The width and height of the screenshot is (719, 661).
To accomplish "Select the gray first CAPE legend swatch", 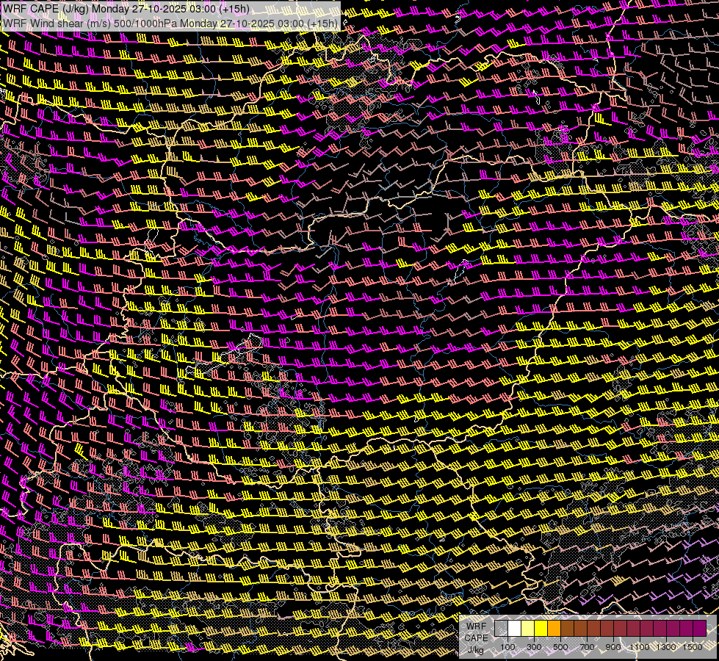I will pos(501,629).
